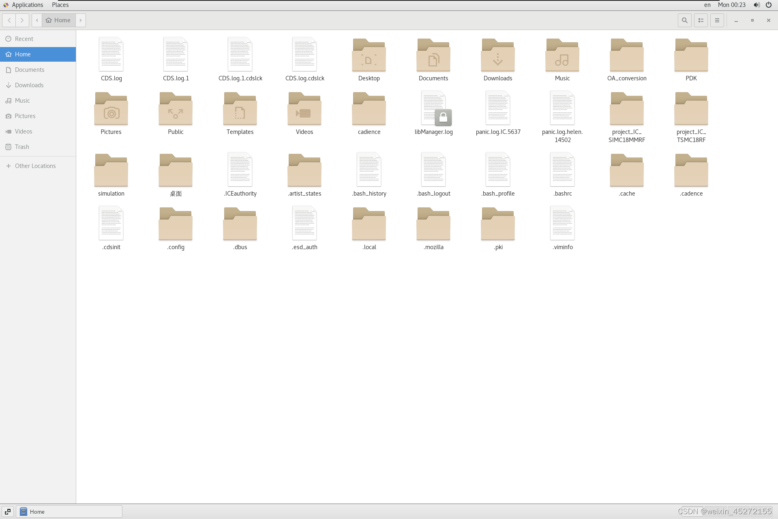The height and width of the screenshot is (519, 778).
Task: Click the volume speaker icon
Action: (x=757, y=5)
